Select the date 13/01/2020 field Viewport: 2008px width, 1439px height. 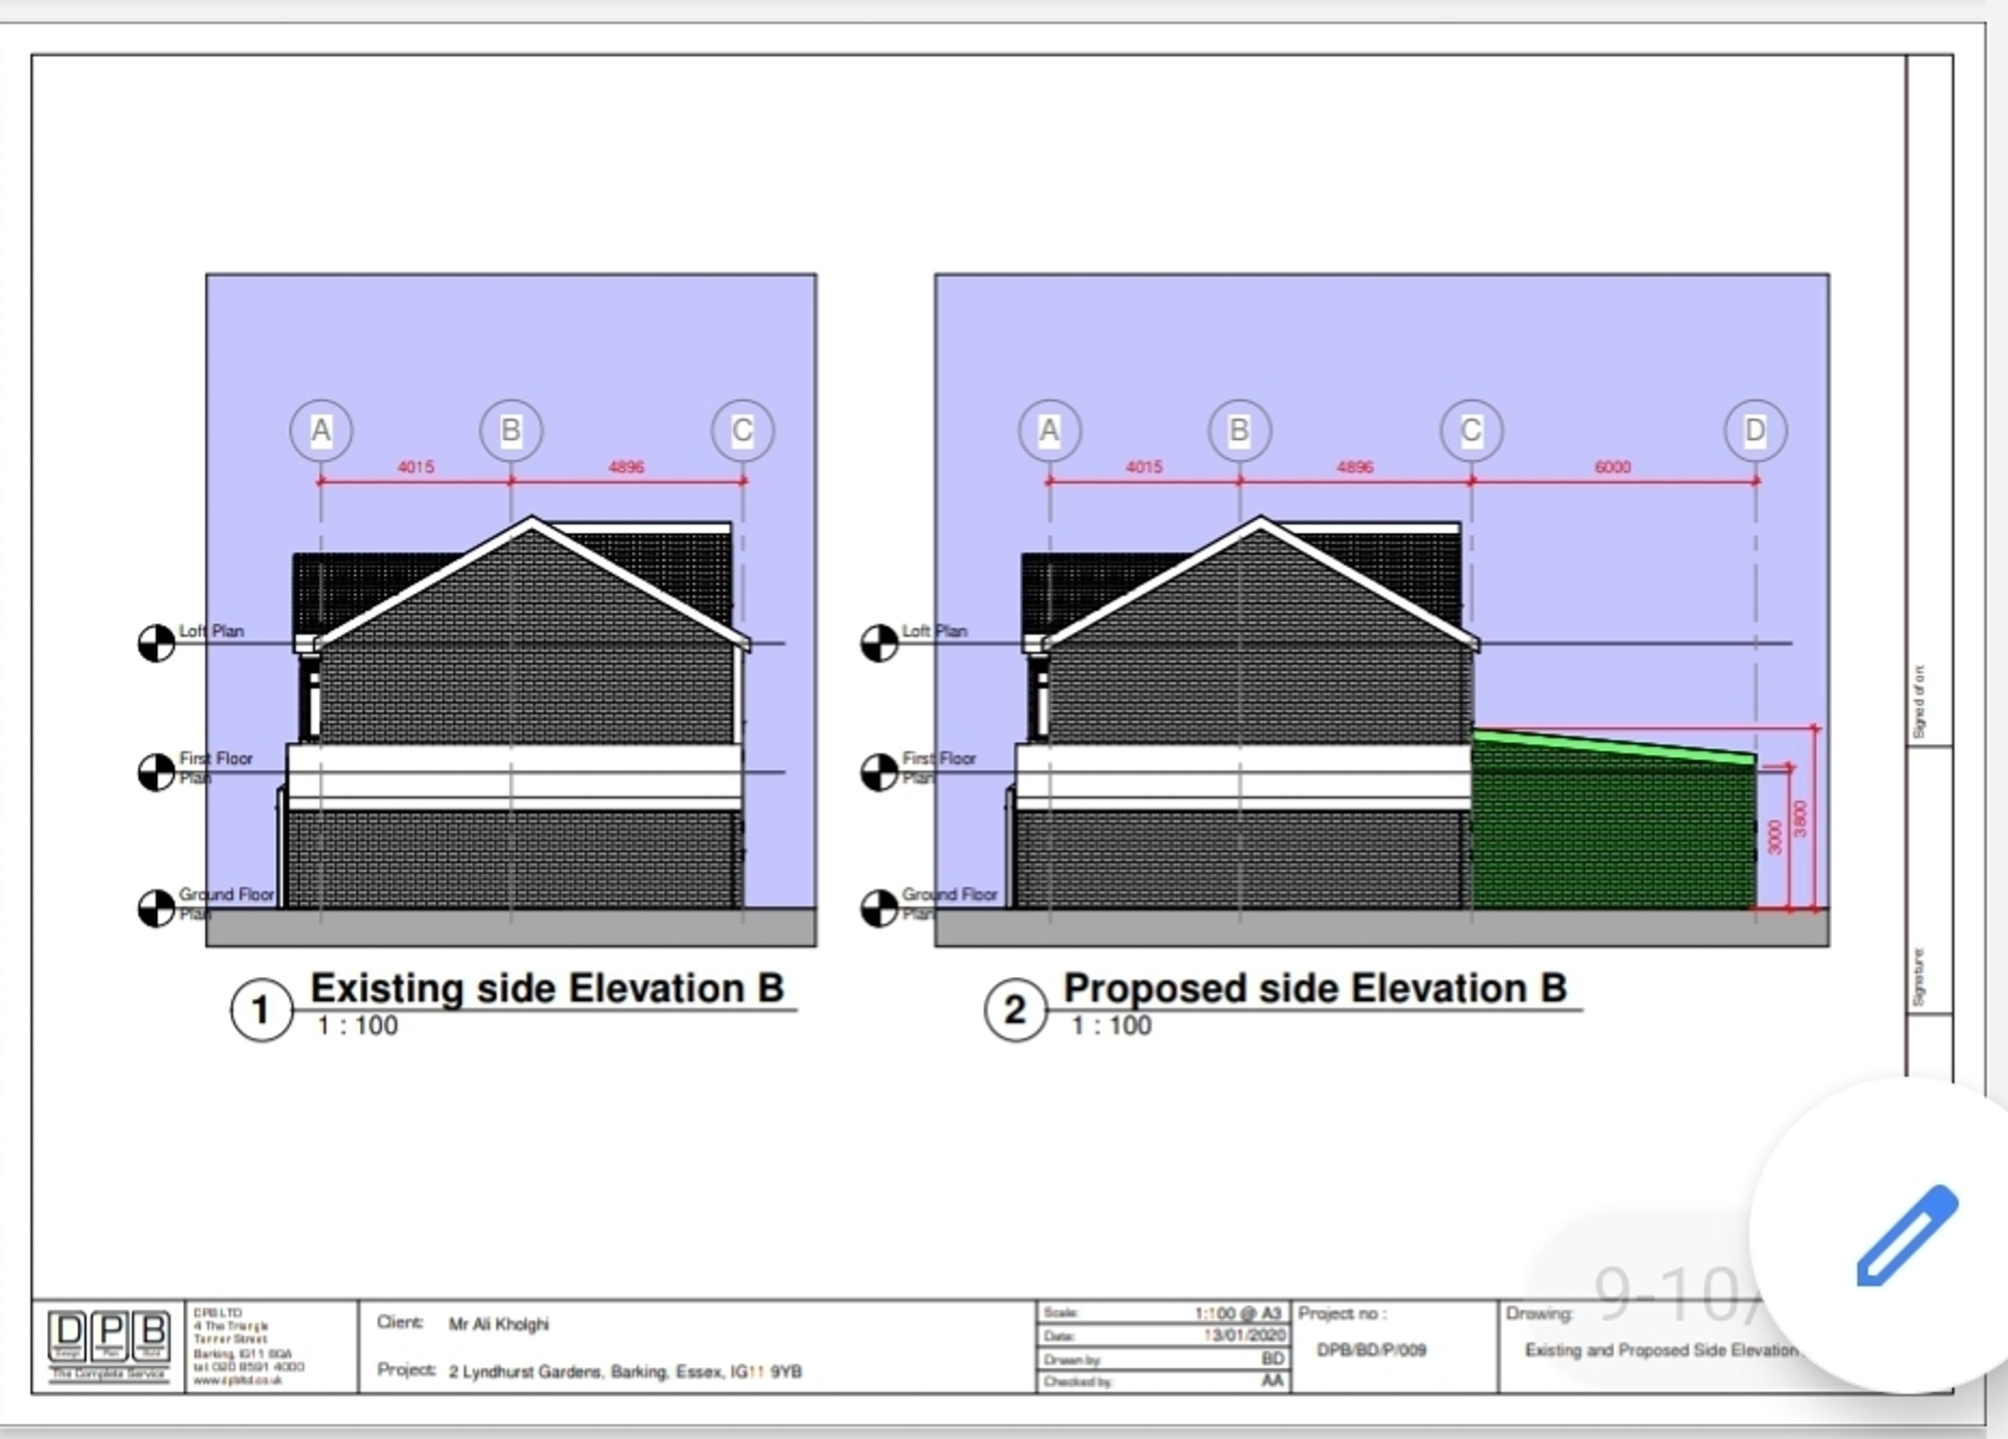[1163, 1335]
